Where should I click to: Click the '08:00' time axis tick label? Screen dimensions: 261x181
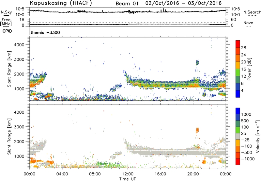click(95, 174)
